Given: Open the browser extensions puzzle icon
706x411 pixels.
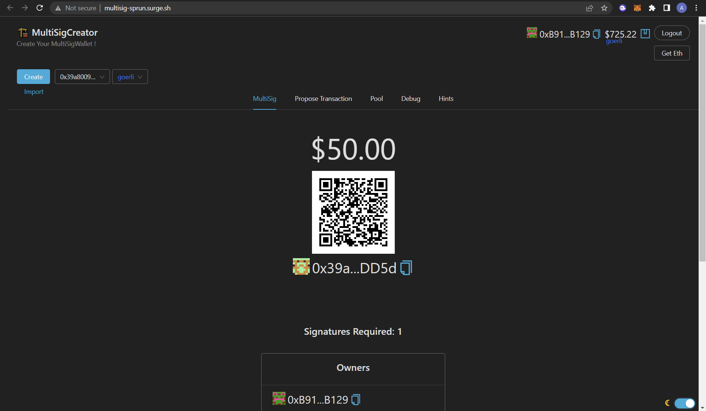Looking at the screenshot, I should click(652, 8).
